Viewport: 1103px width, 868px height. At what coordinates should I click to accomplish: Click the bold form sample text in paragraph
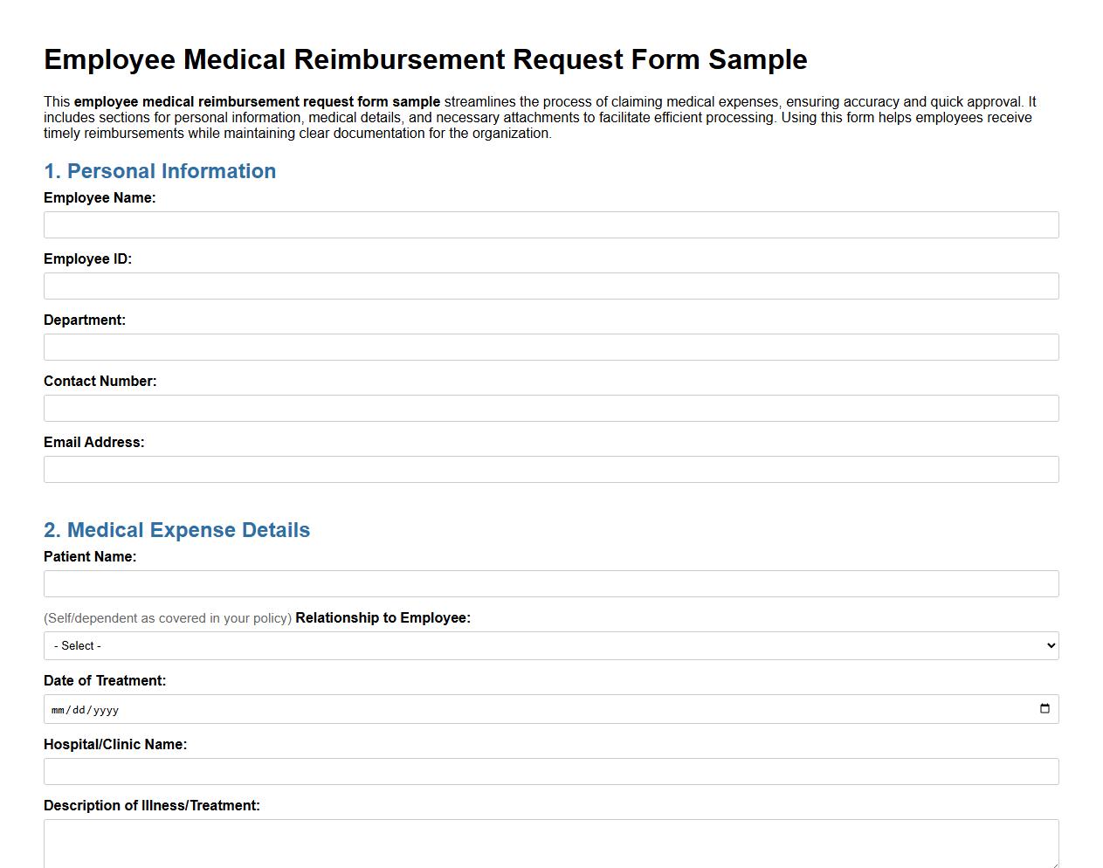click(256, 101)
